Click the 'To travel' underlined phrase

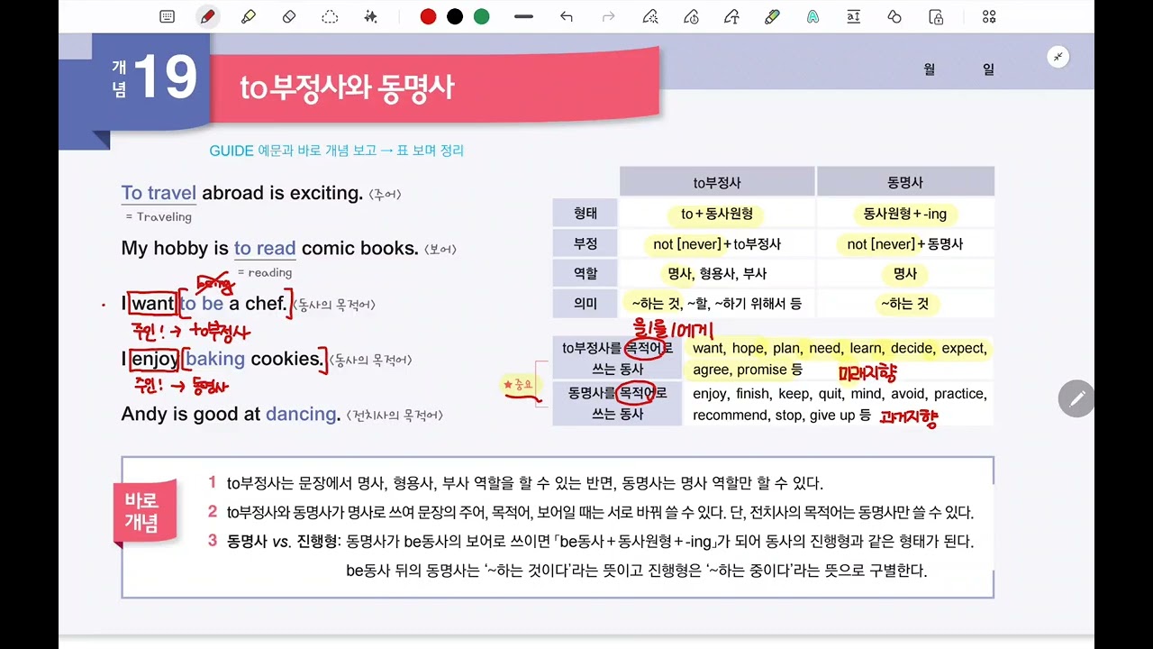(x=159, y=193)
